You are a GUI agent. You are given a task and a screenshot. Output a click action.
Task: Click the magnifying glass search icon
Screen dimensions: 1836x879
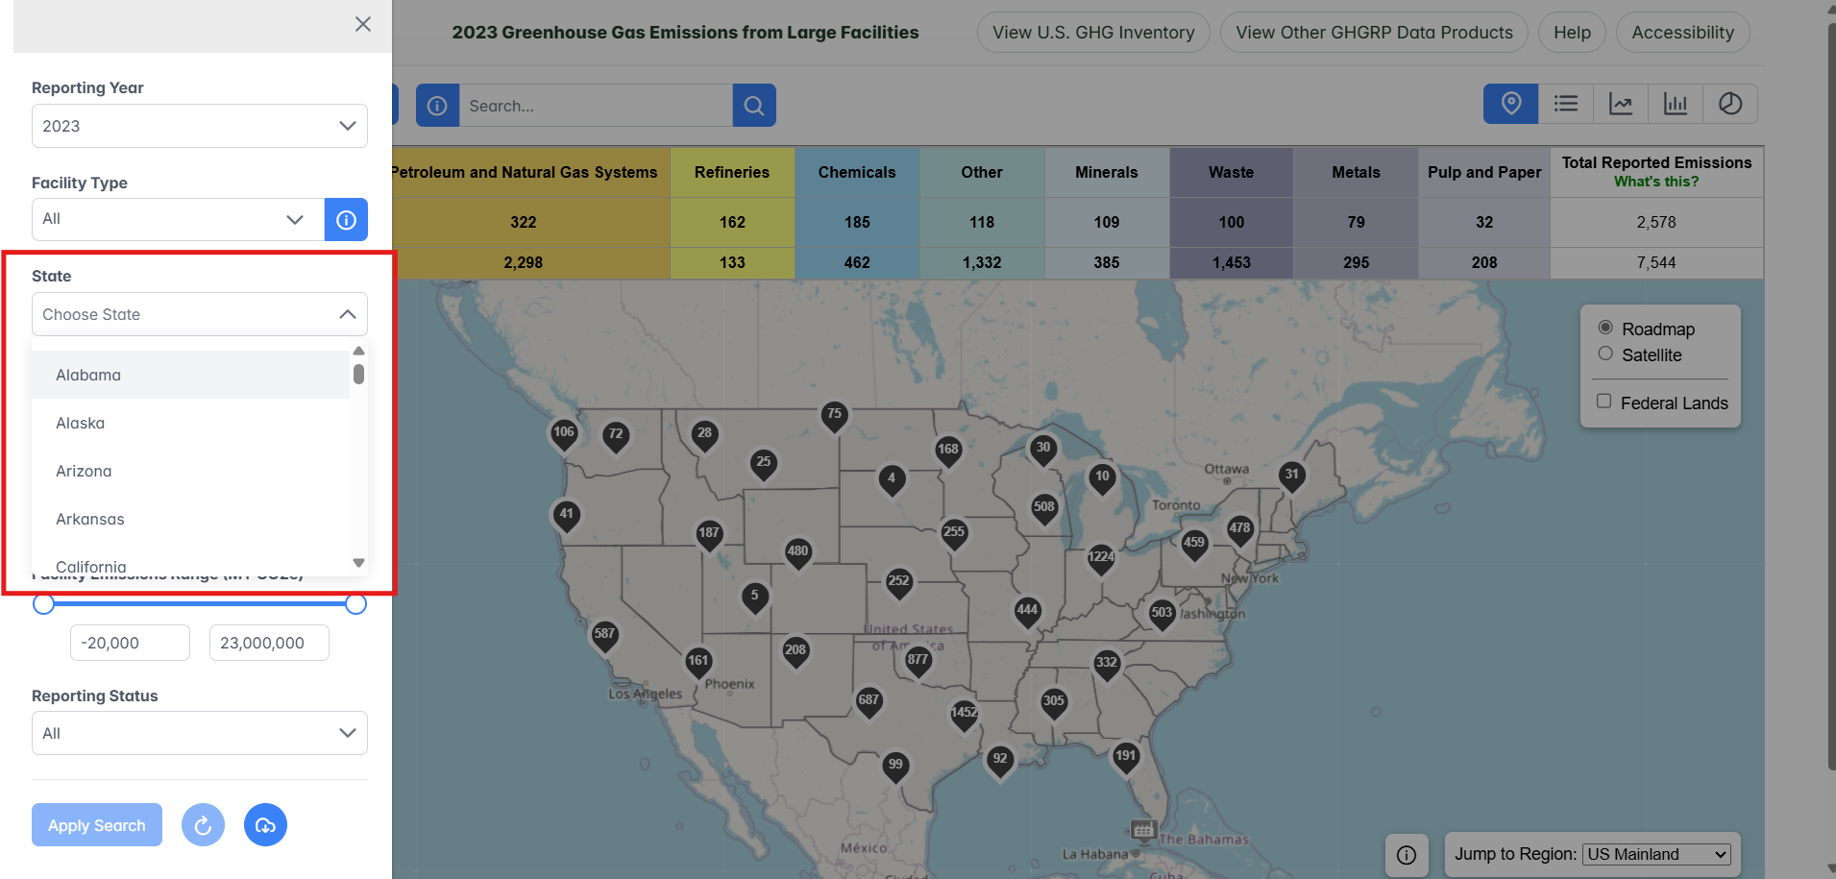coord(754,105)
